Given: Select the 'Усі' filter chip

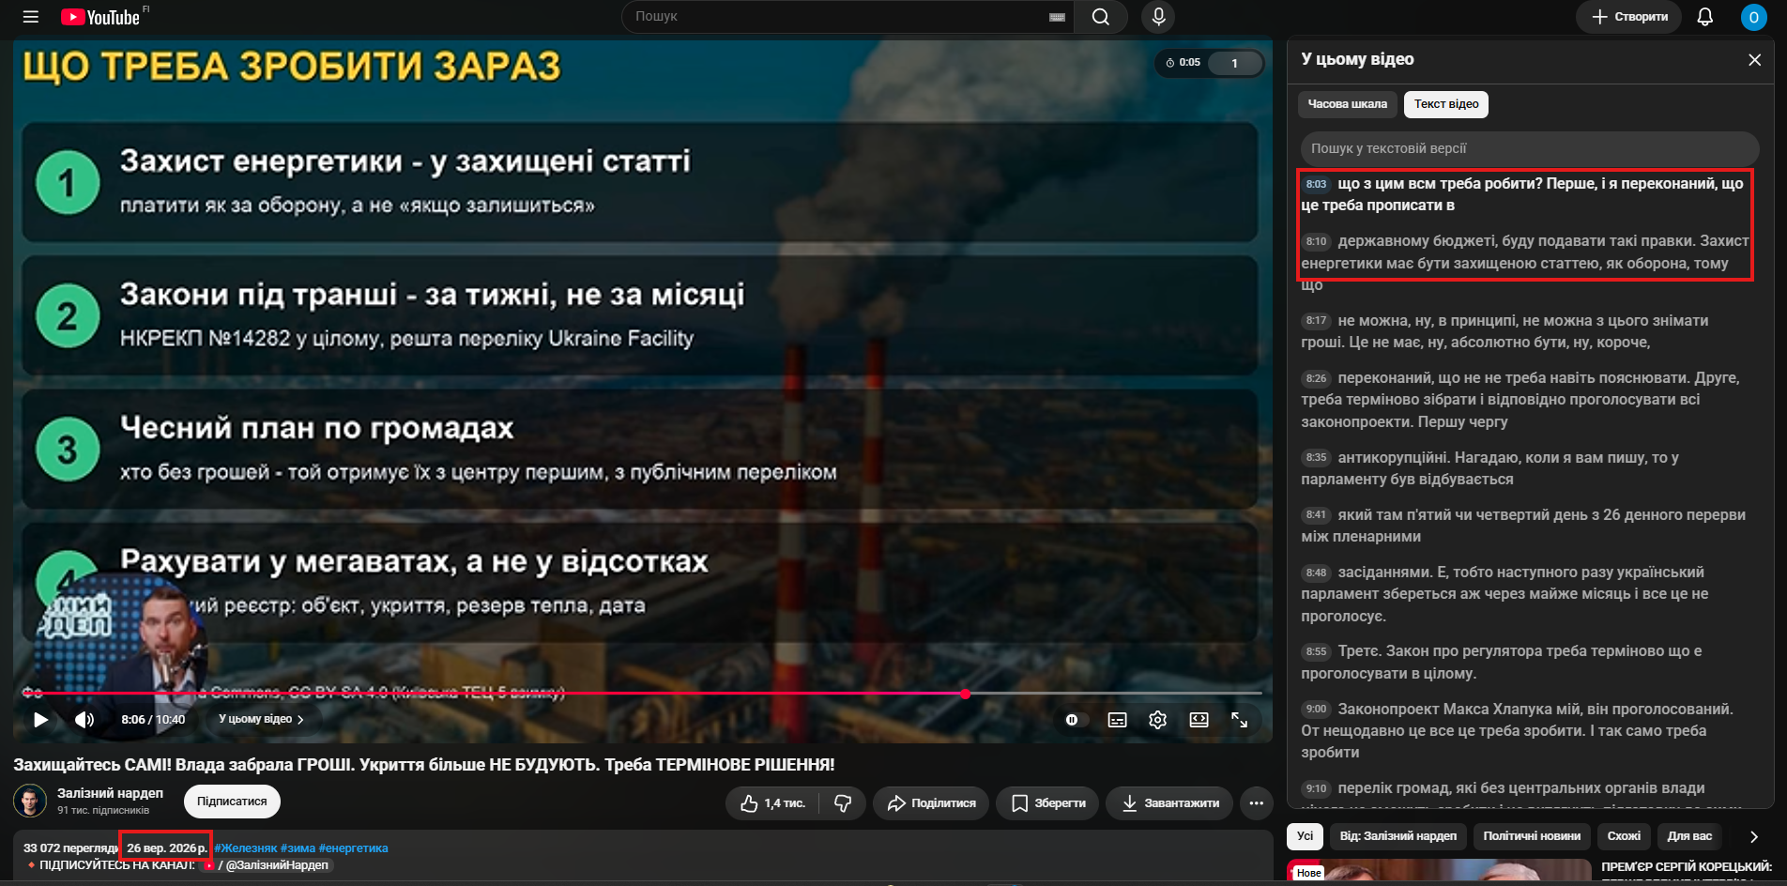Looking at the screenshot, I should click(1306, 836).
